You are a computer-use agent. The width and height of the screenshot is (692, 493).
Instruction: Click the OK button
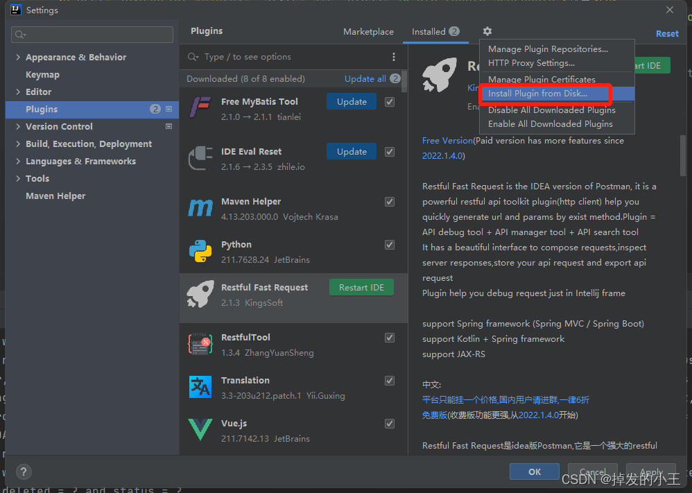535,472
